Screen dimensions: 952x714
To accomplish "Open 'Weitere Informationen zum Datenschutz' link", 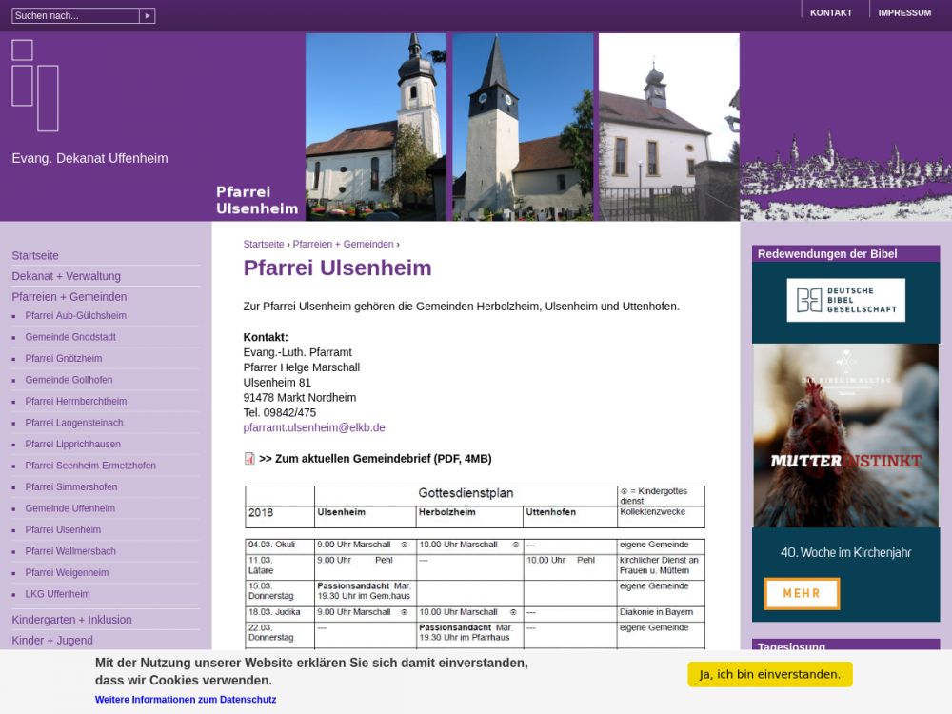I will tap(186, 700).
